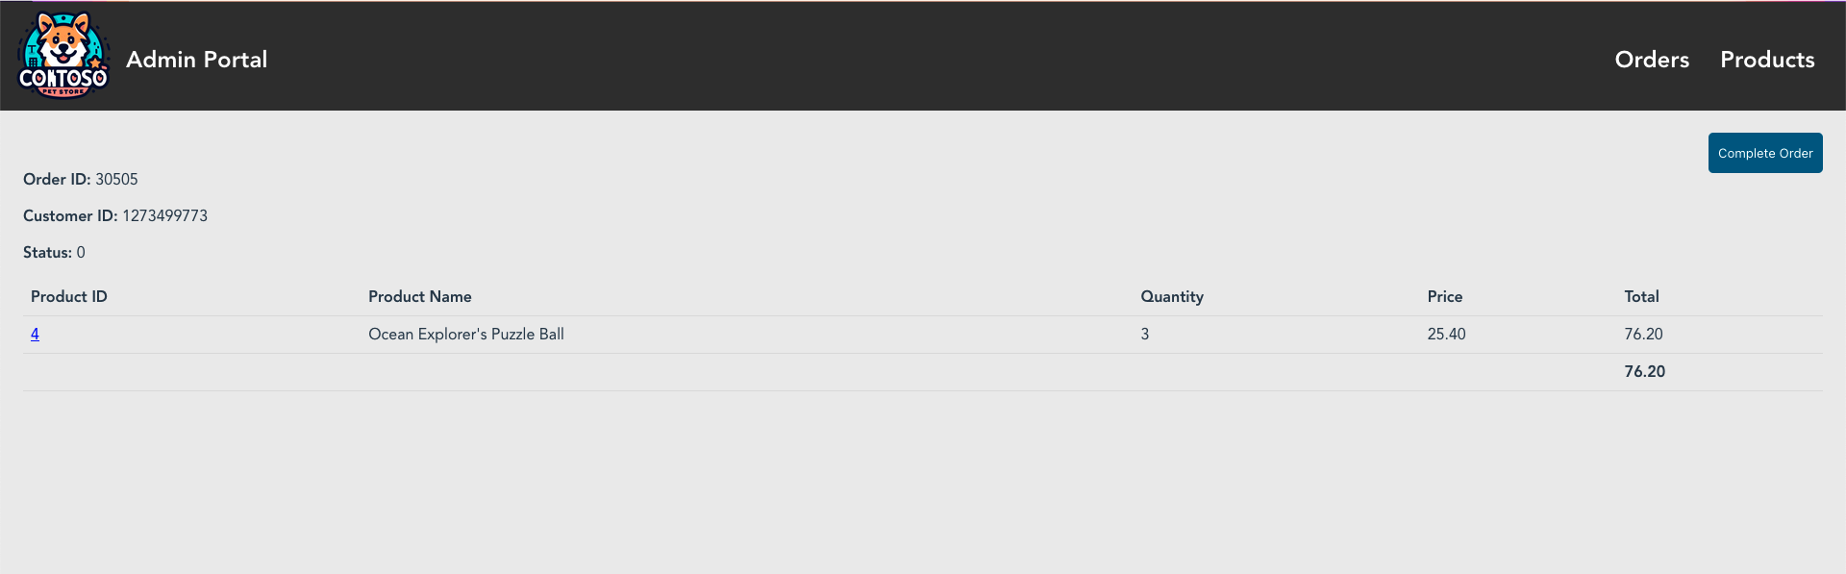Click the Contoso Pet Store logo

pyautogui.click(x=63, y=55)
